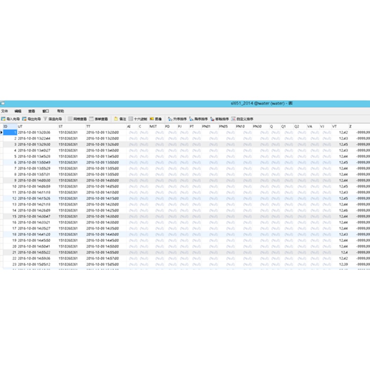Apply Sort Ascending (升序排序)
Viewport: 370px width, 370px height.
pyautogui.click(x=177, y=119)
